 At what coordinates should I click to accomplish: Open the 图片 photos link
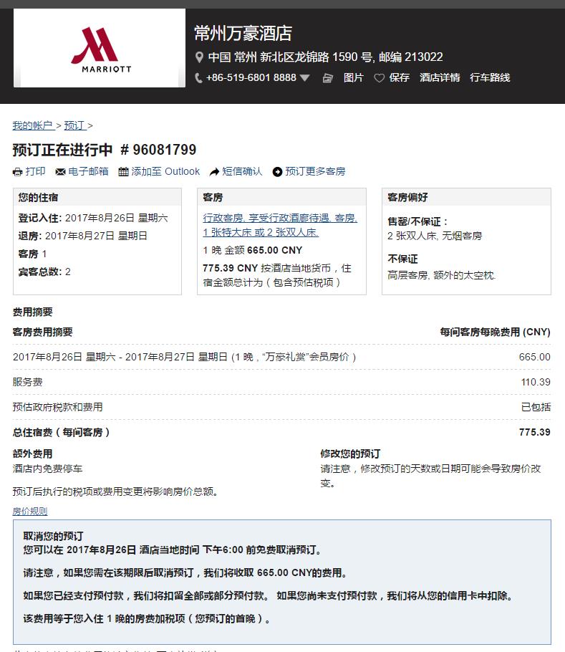pyautogui.click(x=354, y=78)
